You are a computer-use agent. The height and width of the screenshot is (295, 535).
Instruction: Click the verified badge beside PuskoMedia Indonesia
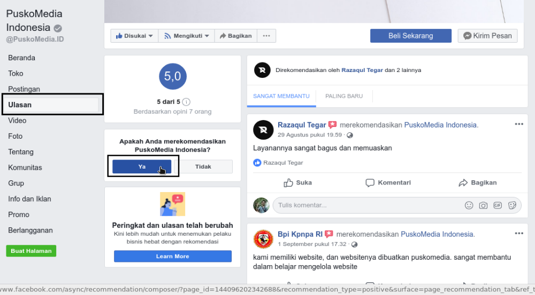coord(58,28)
